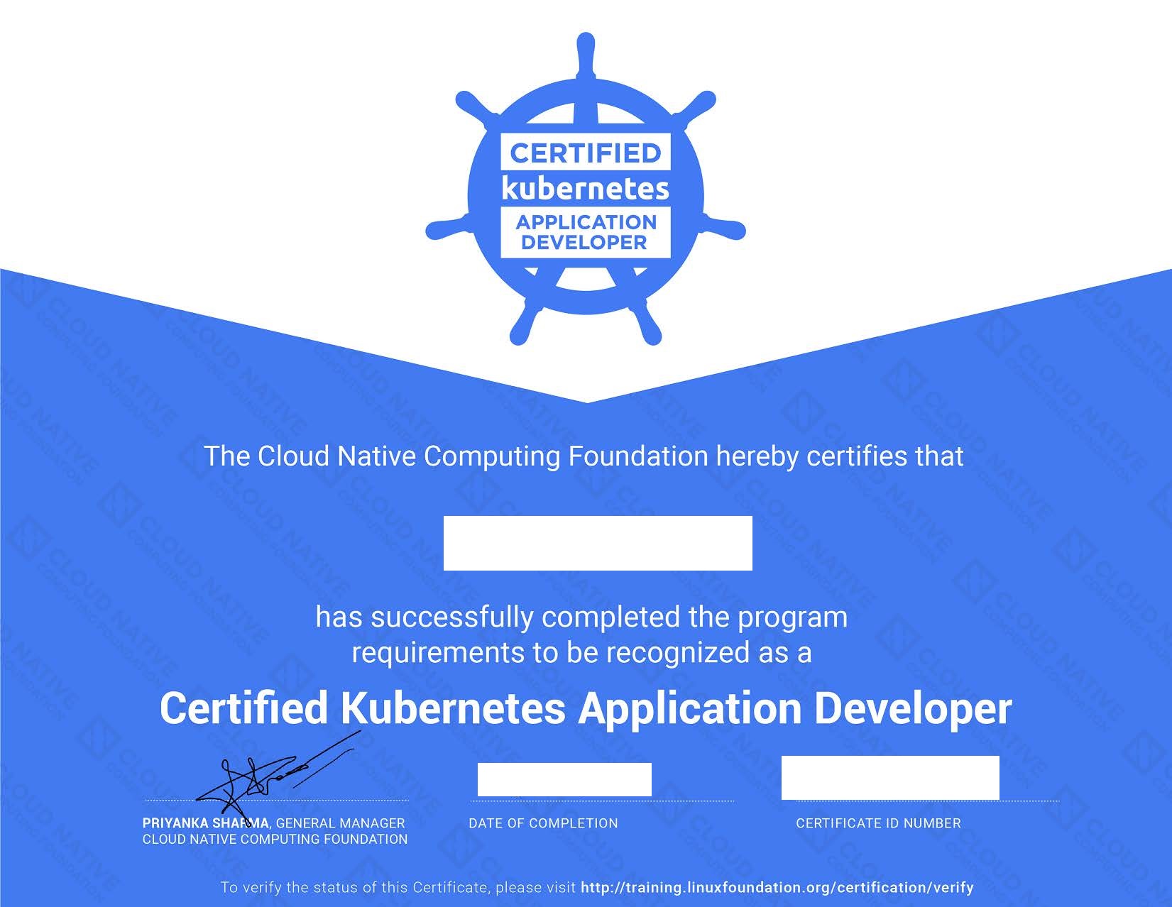
Task: Select "To verify the status of this Certificate" text
Action: (354, 887)
